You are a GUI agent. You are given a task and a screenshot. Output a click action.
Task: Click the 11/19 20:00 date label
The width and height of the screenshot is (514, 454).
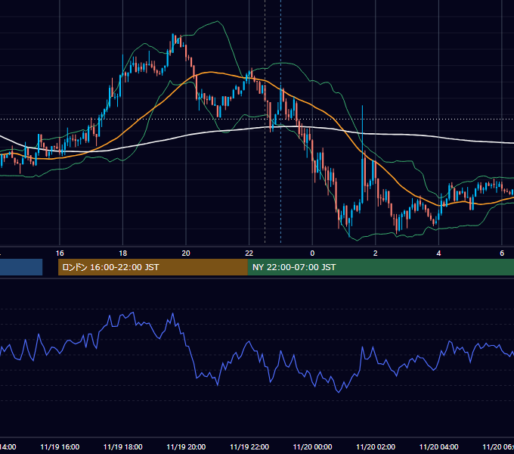point(186,446)
